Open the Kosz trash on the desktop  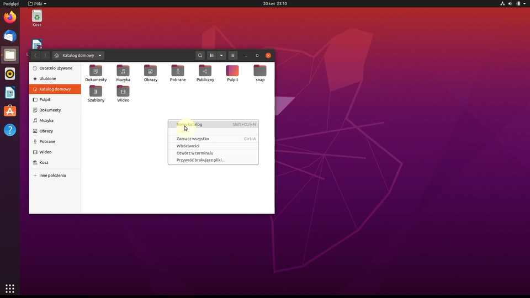point(37,17)
